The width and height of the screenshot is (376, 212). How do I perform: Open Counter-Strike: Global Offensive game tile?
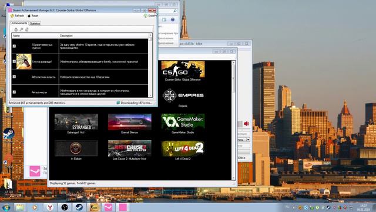point(183,71)
